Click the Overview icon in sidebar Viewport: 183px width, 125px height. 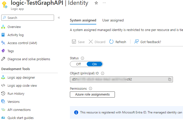pyautogui.click(x=3, y=27)
